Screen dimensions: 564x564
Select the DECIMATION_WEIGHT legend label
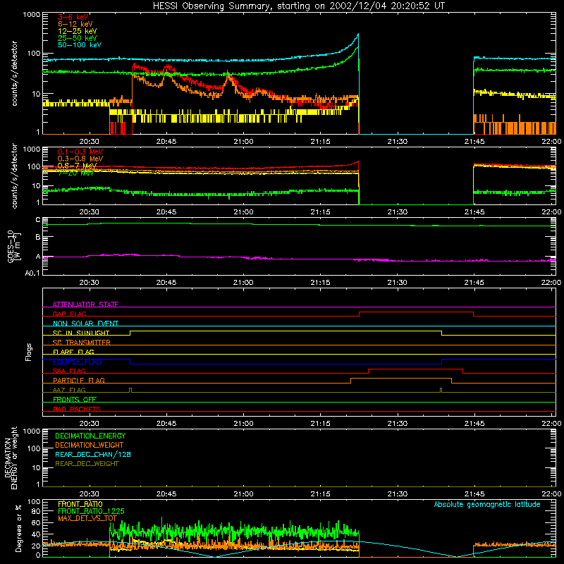[x=90, y=446]
